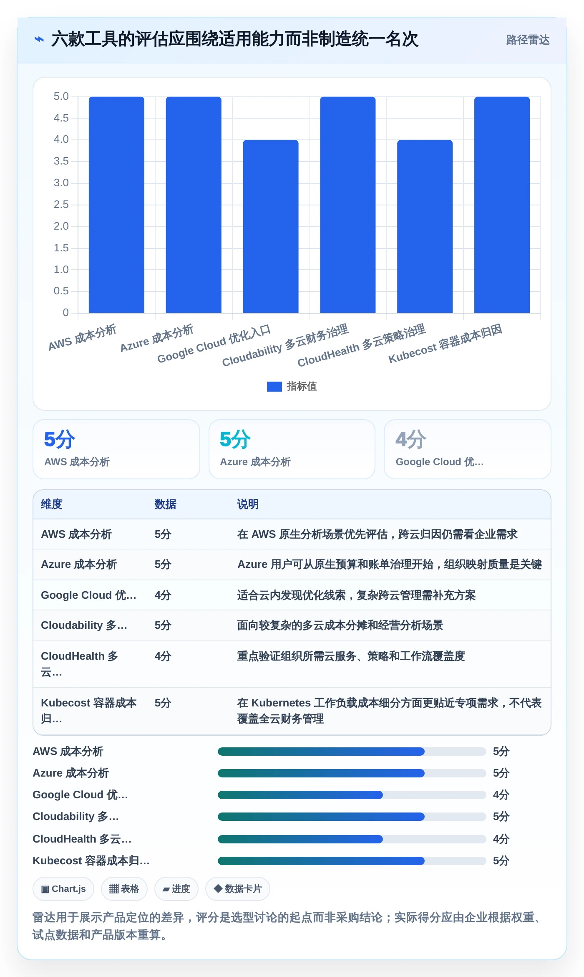This screenshot has height=977, width=584.
Task: Click the description 面向较复杂的多云成本分摊和经营分析场景
Action: point(340,625)
